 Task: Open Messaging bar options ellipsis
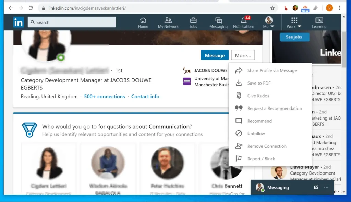click(326, 187)
